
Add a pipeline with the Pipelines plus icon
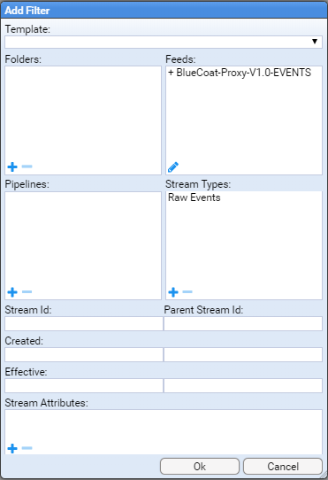pos(12,292)
